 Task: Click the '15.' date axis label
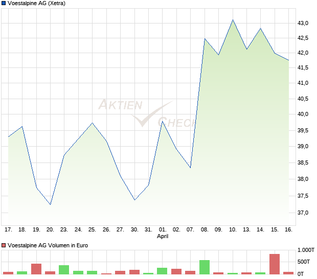[x=275, y=230]
